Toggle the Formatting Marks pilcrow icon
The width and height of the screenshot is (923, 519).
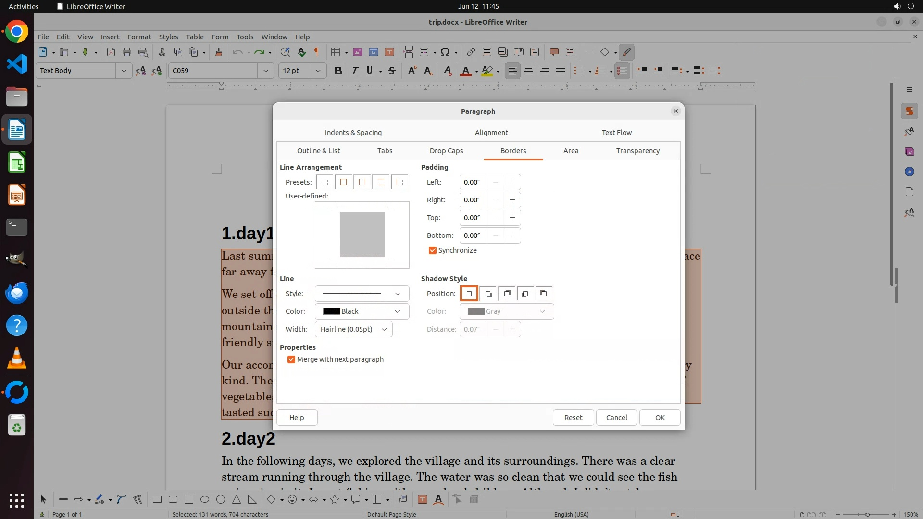coord(317,52)
